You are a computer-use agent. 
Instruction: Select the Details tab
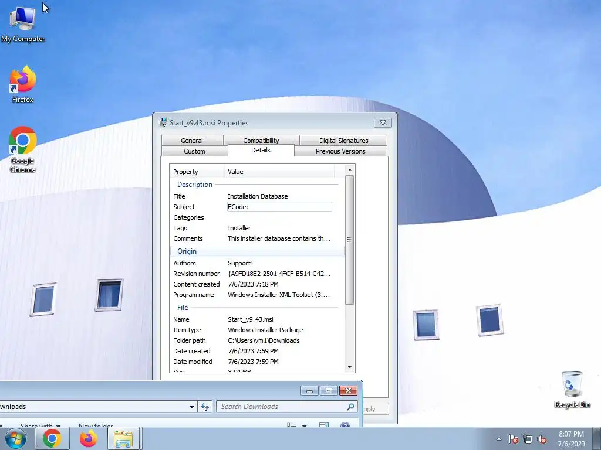pyautogui.click(x=261, y=150)
